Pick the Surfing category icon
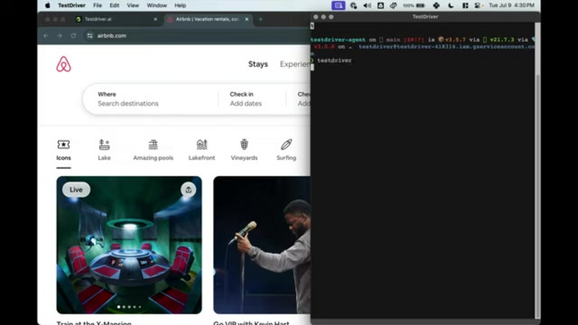The width and height of the screenshot is (578, 325). pos(286,149)
